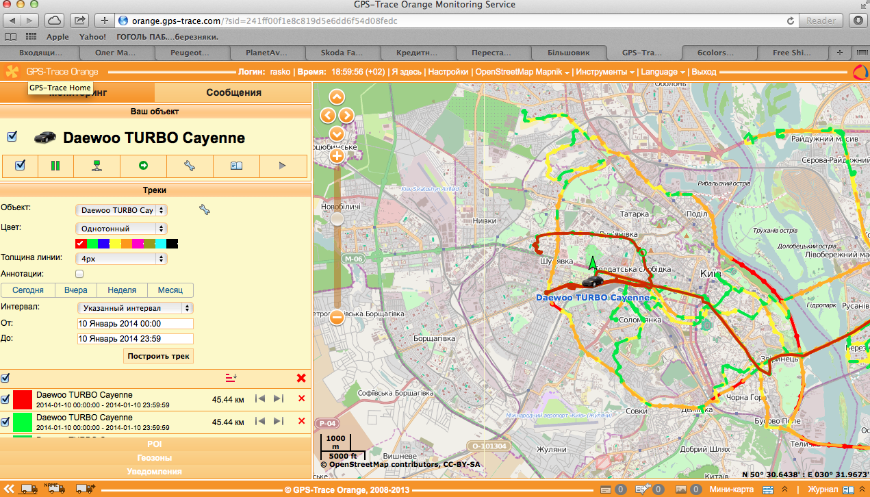The height and width of the screenshot is (497, 870).
Task: Uncheck the red track's checkbox
Action: (x=5, y=399)
